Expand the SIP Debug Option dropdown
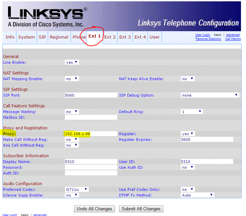246x216 pixels. coord(210,95)
